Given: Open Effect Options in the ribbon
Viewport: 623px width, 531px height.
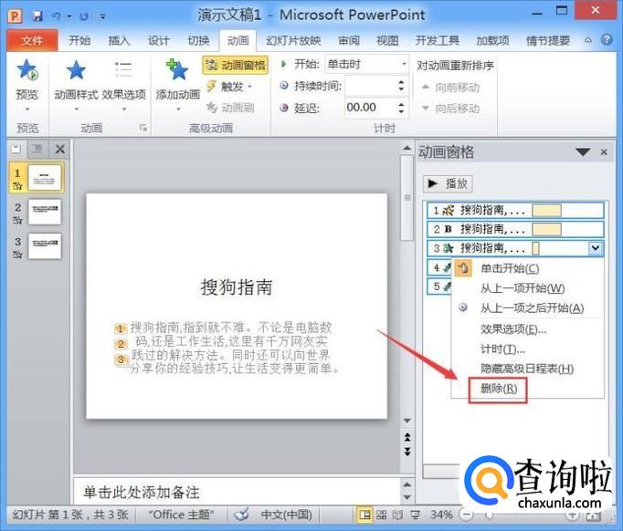Looking at the screenshot, I should point(124,83).
